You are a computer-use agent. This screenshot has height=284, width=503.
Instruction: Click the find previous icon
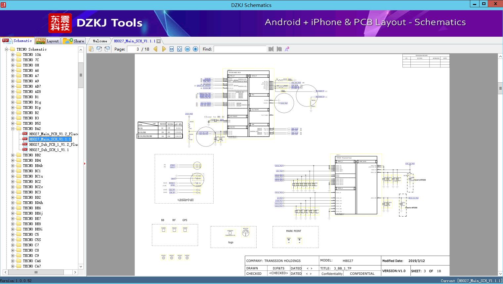pos(271,49)
